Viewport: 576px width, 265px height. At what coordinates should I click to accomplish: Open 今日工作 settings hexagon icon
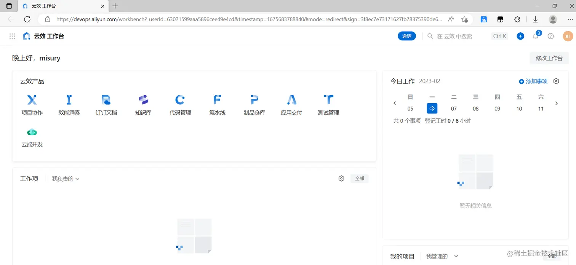[x=556, y=81]
